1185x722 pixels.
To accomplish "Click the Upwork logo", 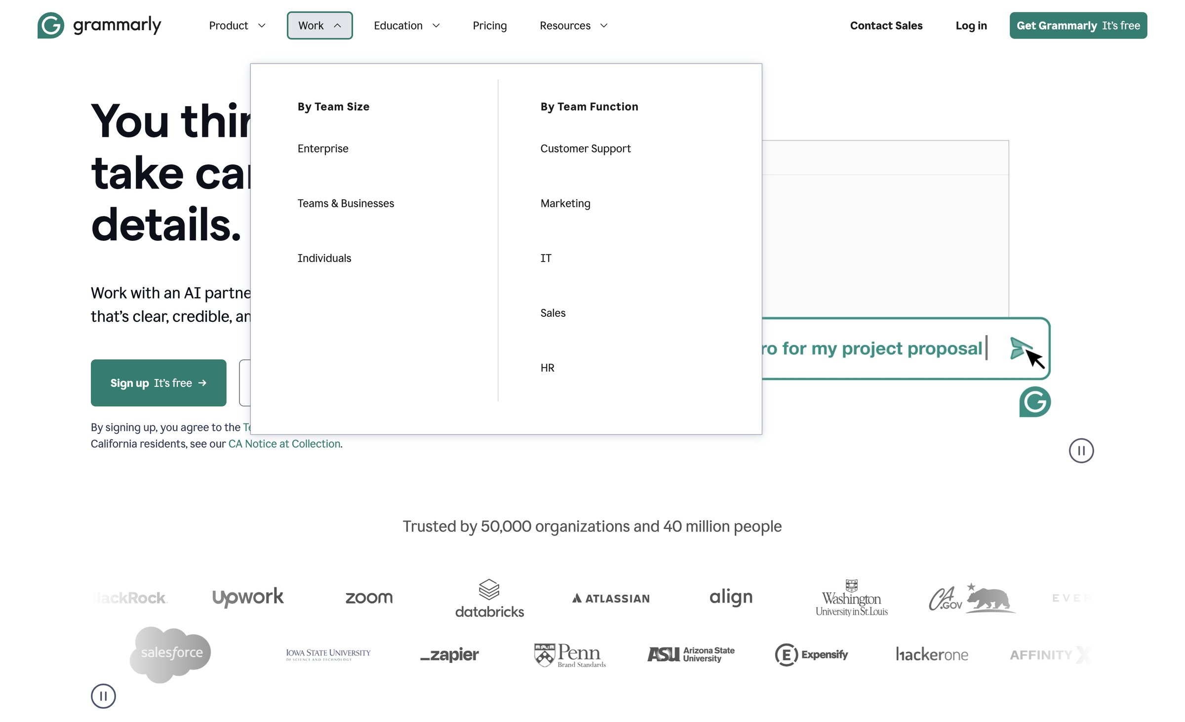I will 248,597.
